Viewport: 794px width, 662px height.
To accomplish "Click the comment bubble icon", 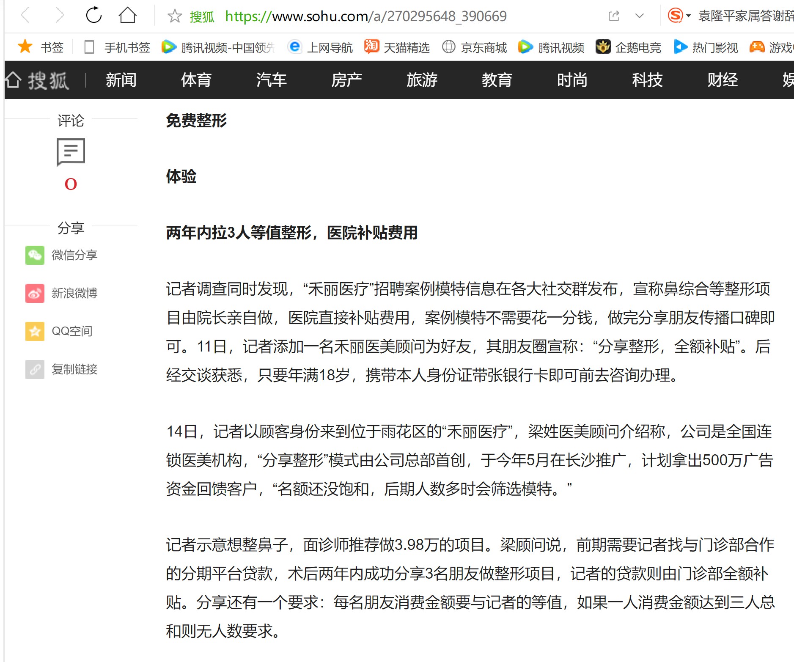I will tap(71, 152).
